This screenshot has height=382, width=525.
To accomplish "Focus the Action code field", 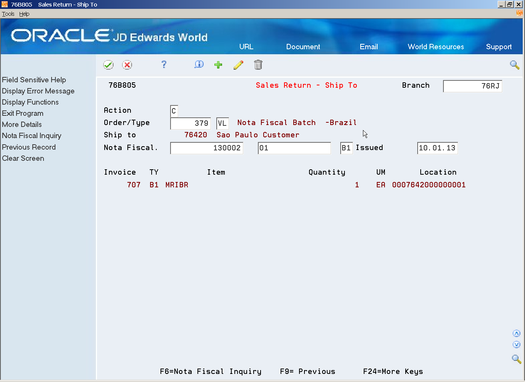I will [174, 111].
